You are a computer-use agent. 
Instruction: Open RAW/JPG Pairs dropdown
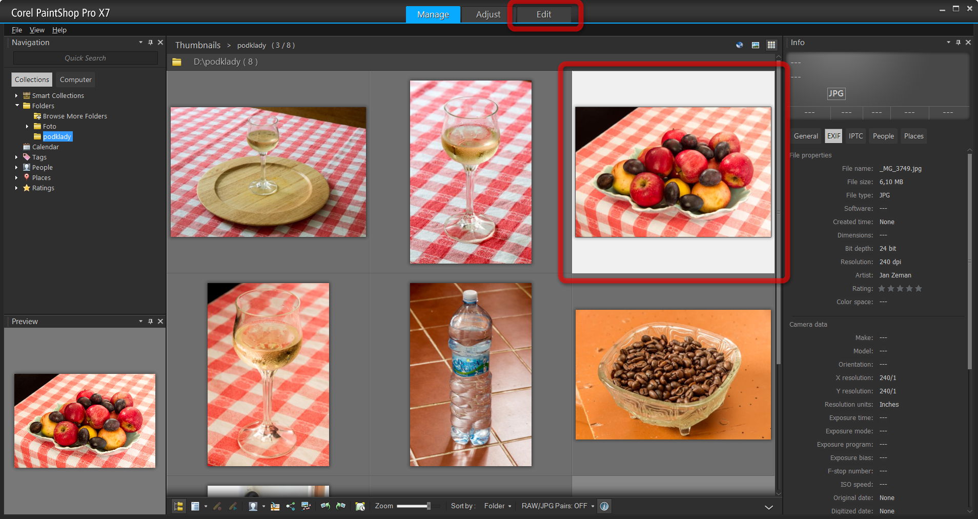point(558,506)
